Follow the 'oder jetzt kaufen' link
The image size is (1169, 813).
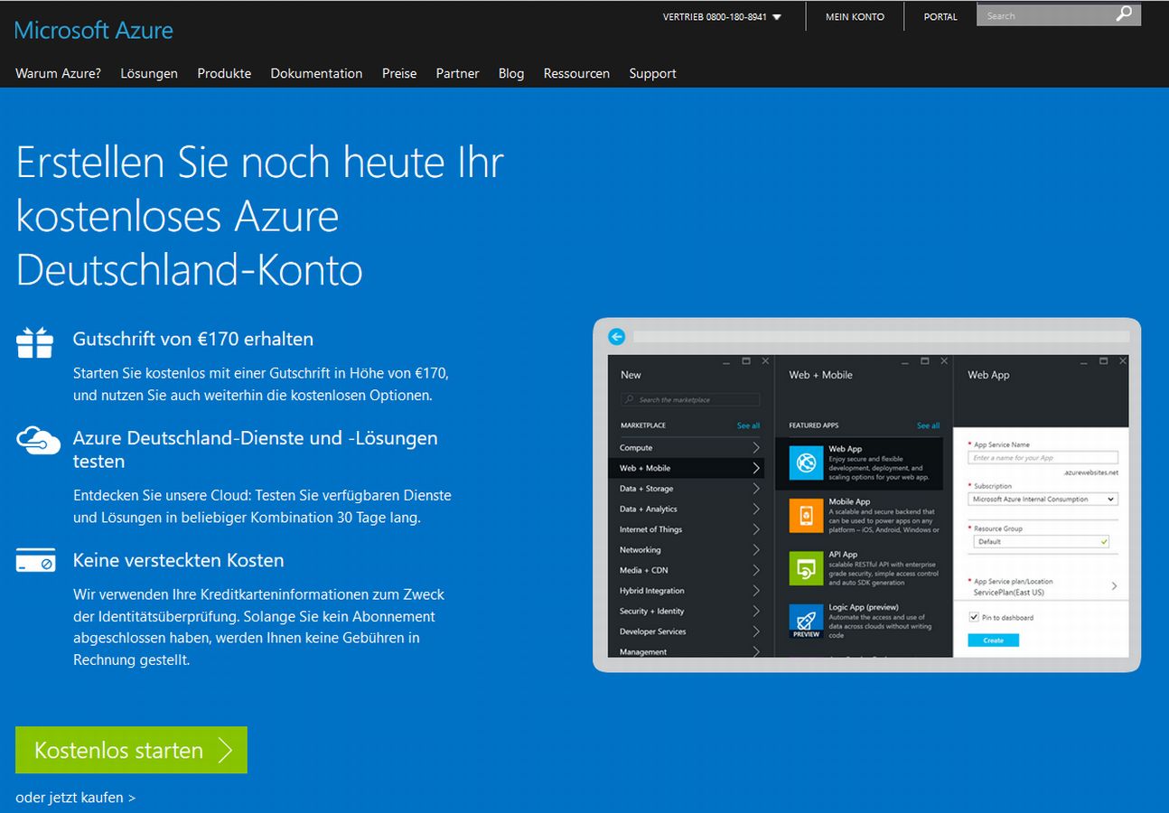coord(75,798)
